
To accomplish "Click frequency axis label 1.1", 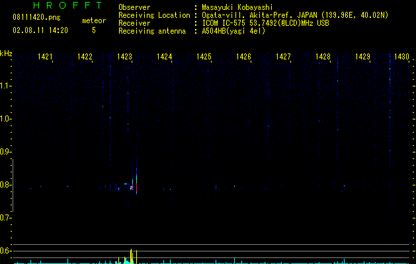I will tap(5, 86).
